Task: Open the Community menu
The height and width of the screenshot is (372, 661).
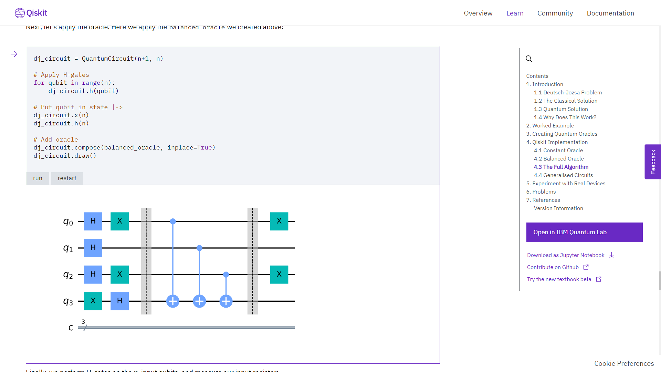Action: click(555, 13)
